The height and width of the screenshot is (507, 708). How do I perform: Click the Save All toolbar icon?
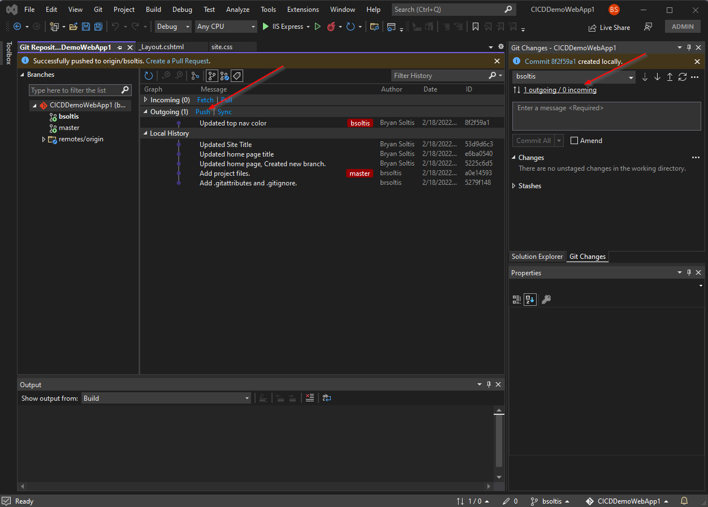98,27
